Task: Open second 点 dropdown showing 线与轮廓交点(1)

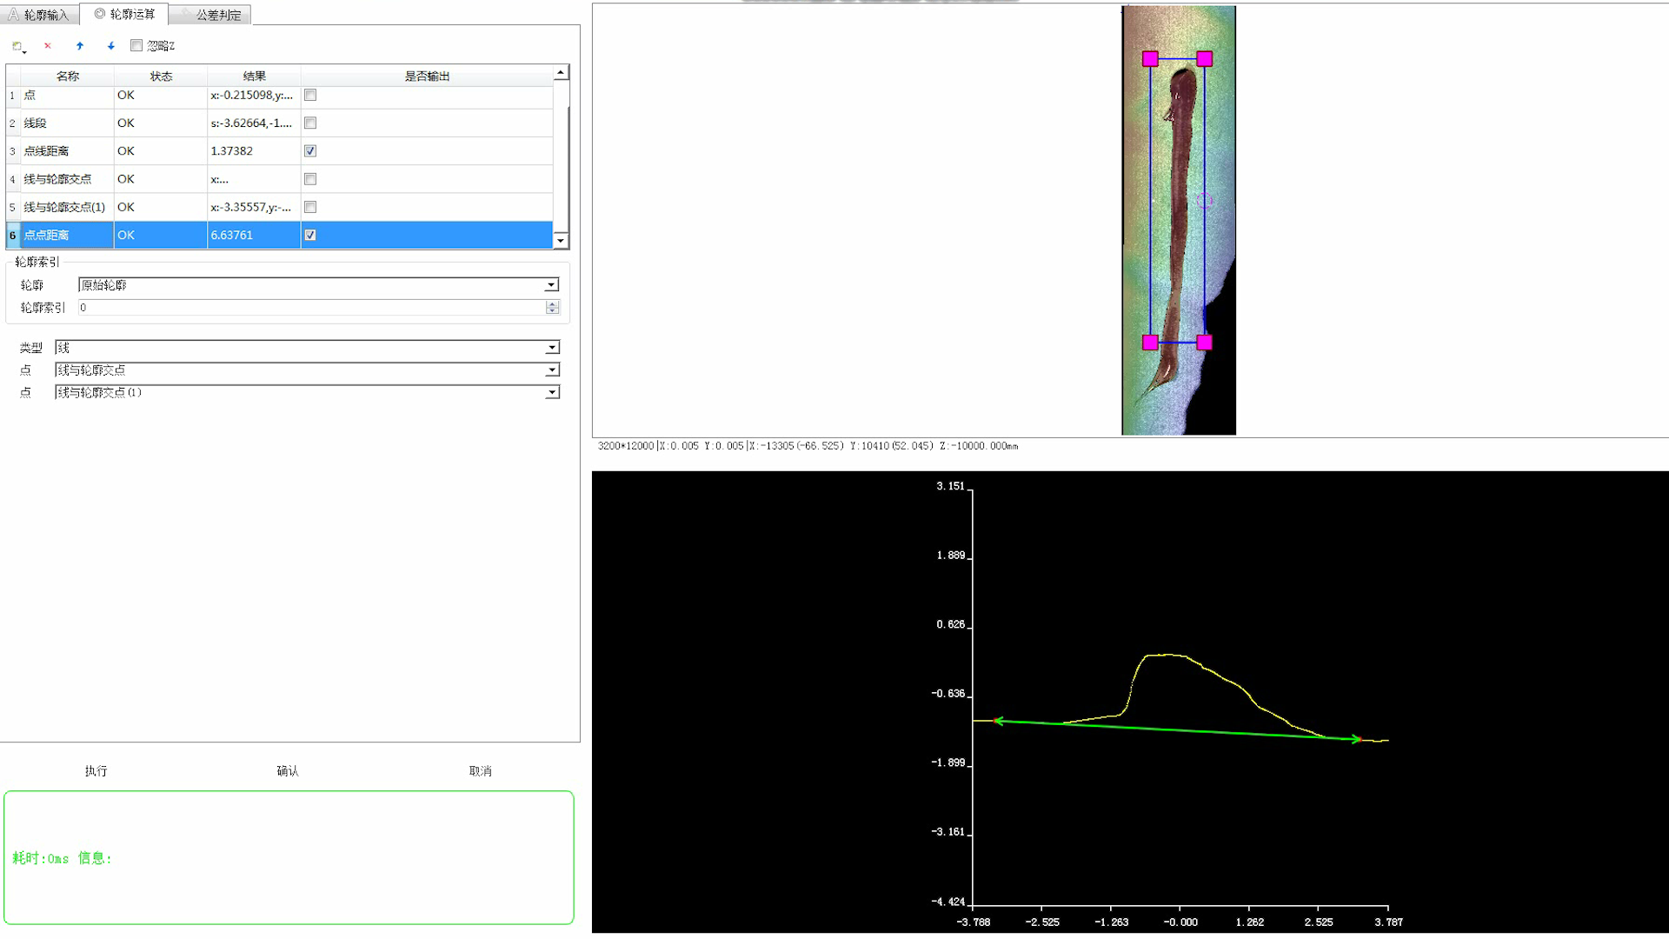Action: click(552, 393)
